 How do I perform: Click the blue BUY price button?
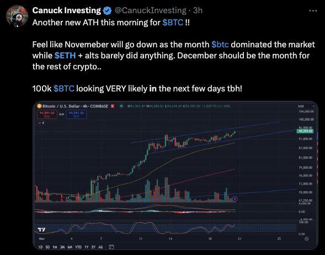77,115
